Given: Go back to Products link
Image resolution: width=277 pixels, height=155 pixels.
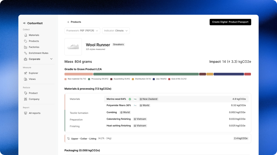Looking at the screenshot, I should (x=74, y=22).
